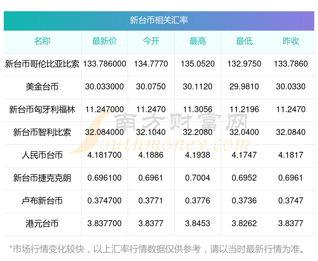Image resolution: width=318 pixels, height=261 pixels.
Task: Click value 3.8262
Action: point(244,224)
